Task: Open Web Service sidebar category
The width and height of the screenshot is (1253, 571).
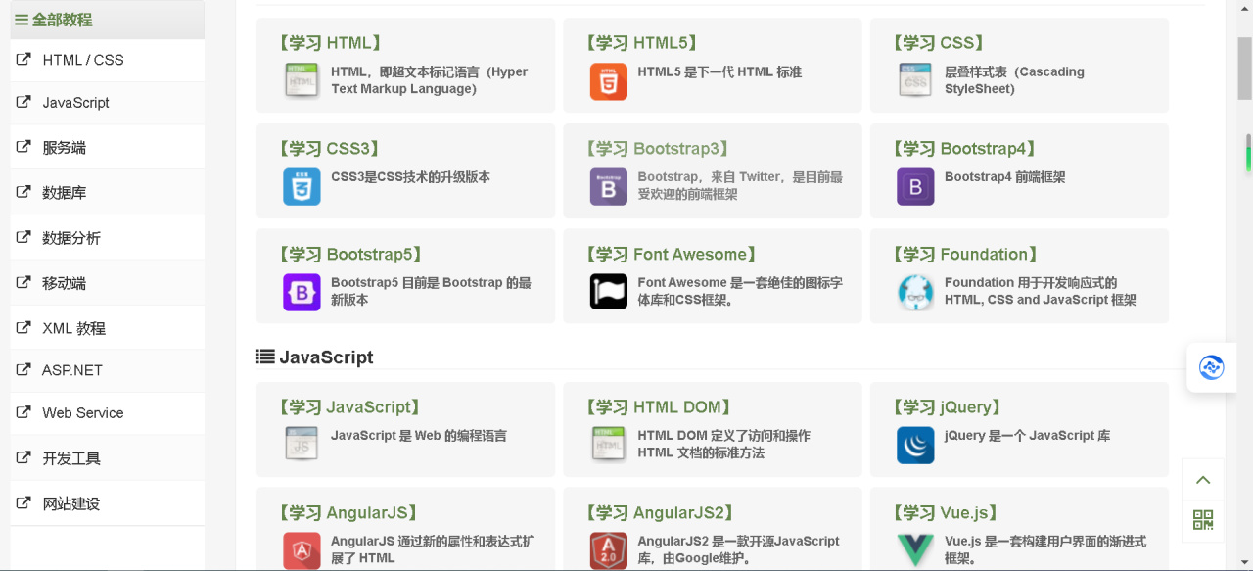Action: (x=108, y=413)
